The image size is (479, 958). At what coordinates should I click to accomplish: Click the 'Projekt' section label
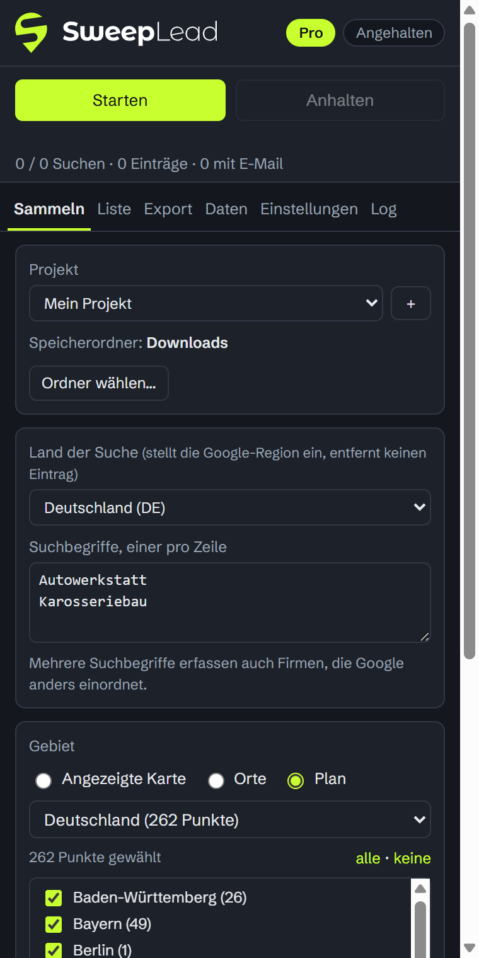[54, 270]
